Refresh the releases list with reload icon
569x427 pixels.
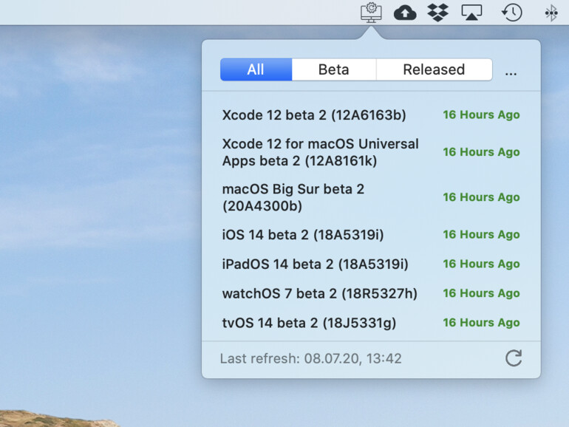pyautogui.click(x=514, y=358)
